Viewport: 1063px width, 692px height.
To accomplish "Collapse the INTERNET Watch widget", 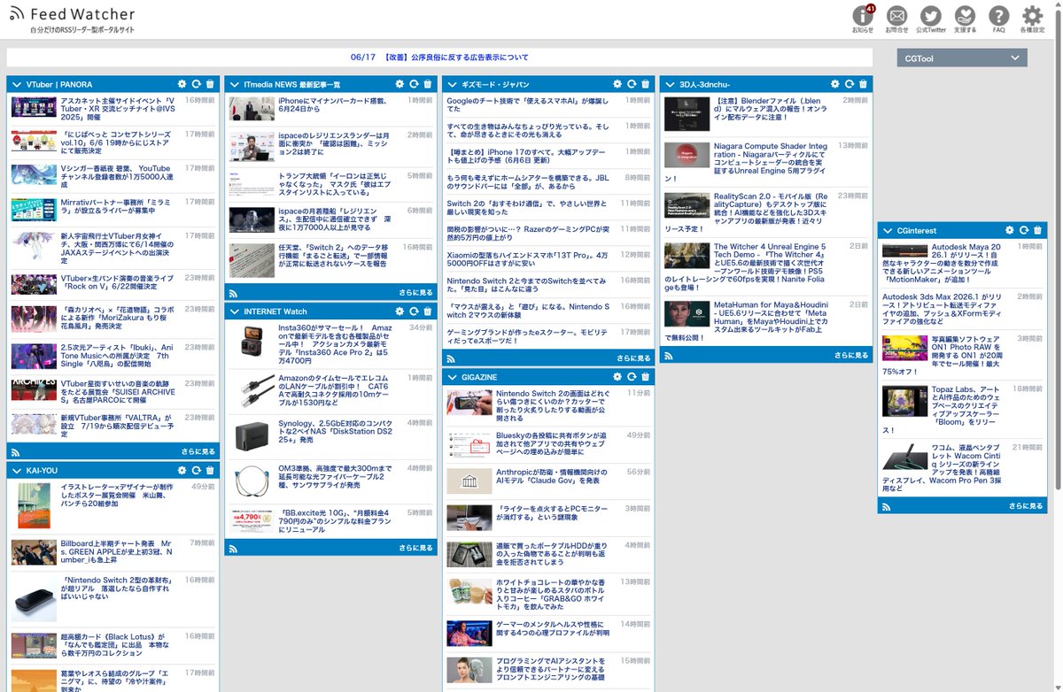I will [234, 311].
